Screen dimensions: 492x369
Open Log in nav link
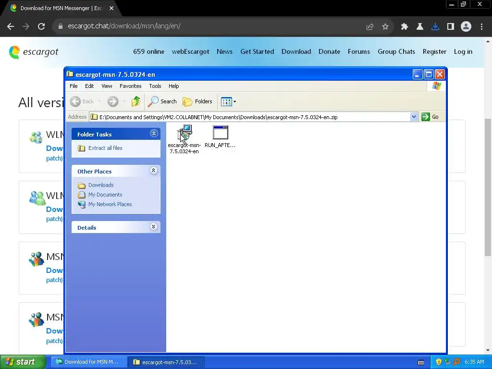[463, 52]
